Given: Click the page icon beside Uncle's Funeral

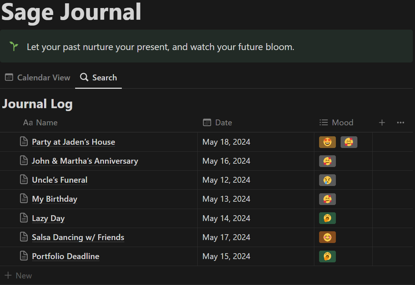Looking at the screenshot, I should tap(24, 179).
